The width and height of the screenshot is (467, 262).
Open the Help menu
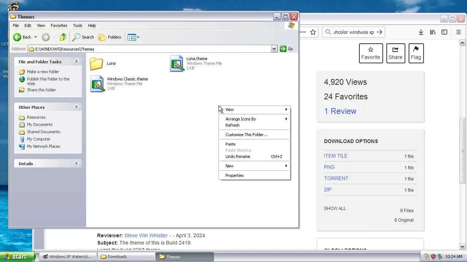92,25
